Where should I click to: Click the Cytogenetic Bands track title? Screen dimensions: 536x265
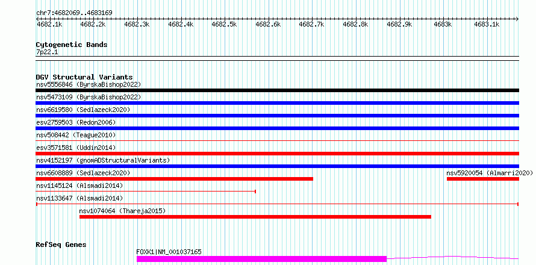coord(72,45)
